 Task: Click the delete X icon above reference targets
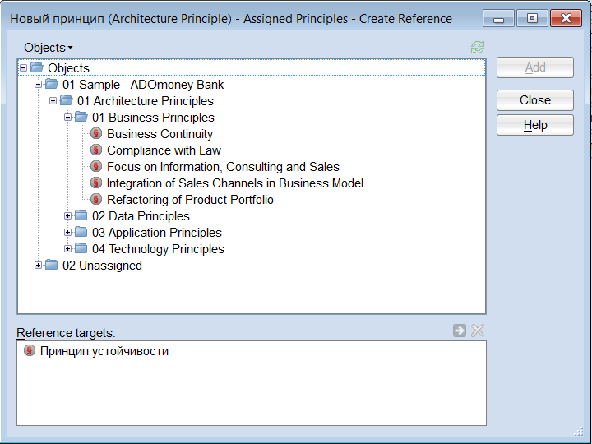click(x=478, y=331)
